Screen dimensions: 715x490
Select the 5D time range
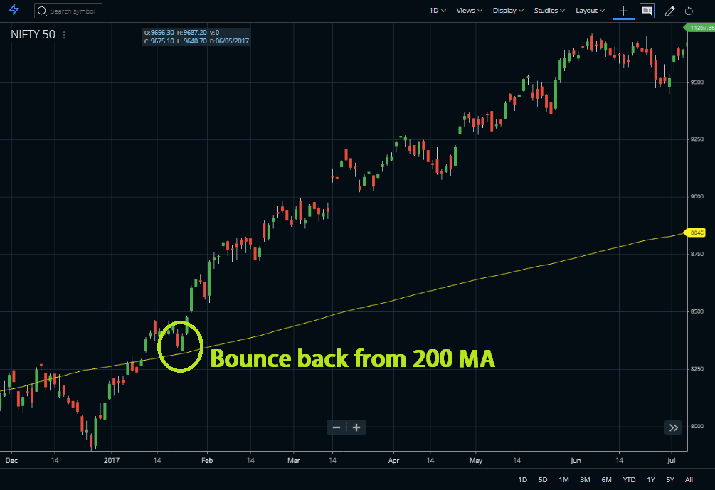point(543,479)
